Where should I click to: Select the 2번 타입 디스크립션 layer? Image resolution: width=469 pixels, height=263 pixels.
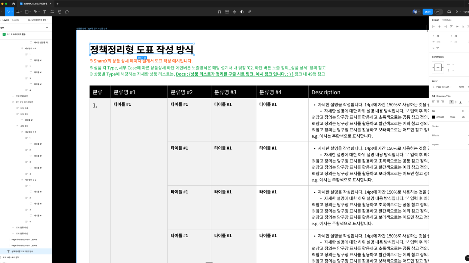pos(26,102)
